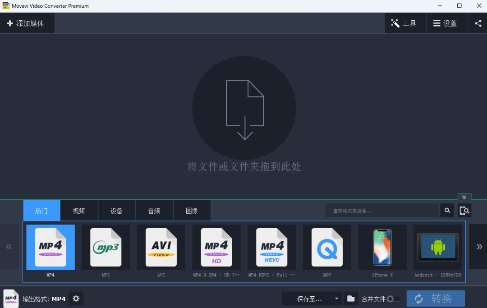This screenshot has height=308, width=487.
Task: Click the Movavi app icon in title bar
Action: [6, 5]
